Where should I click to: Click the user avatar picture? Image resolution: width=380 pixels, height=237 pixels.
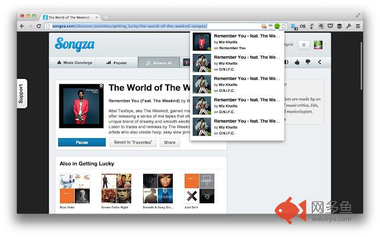pos(318,45)
